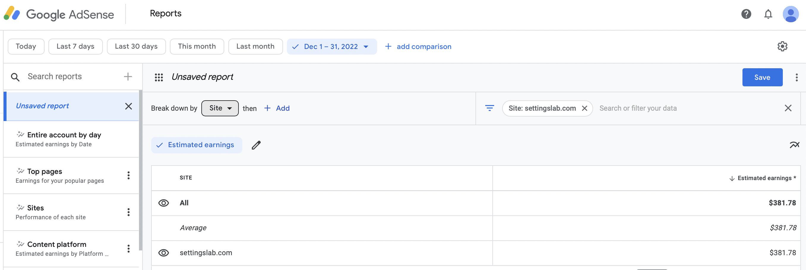Open Sites report more options menu
The width and height of the screenshot is (806, 270).
coord(128,212)
